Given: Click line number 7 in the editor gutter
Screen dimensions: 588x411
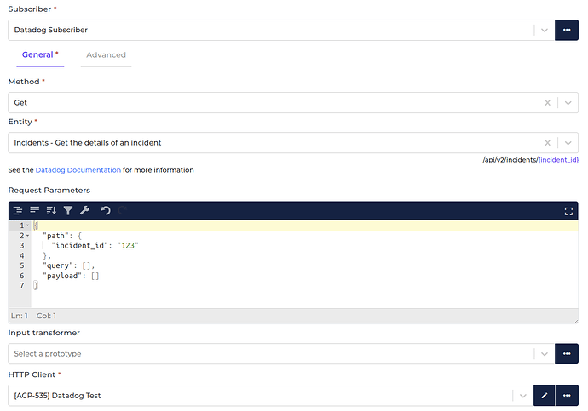Looking at the screenshot, I should (x=22, y=286).
